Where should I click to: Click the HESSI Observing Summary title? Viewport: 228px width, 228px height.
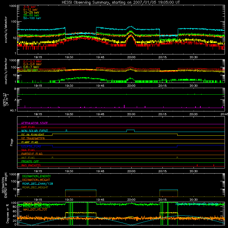click(x=121, y=3)
